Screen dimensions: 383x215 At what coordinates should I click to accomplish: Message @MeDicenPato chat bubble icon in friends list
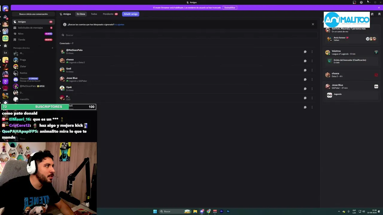(305, 52)
